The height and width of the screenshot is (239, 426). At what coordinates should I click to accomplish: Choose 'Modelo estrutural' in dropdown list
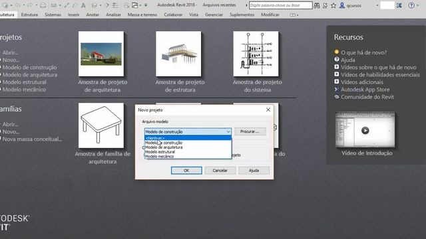pyautogui.click(x=188, y=152)
